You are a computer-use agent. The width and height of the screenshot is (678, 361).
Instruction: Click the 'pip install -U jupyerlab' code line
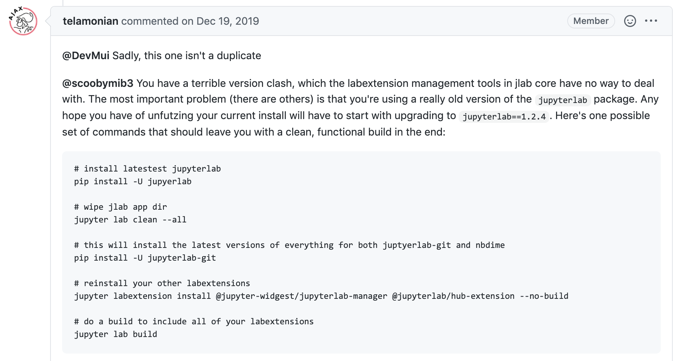(x=133, y=182)
